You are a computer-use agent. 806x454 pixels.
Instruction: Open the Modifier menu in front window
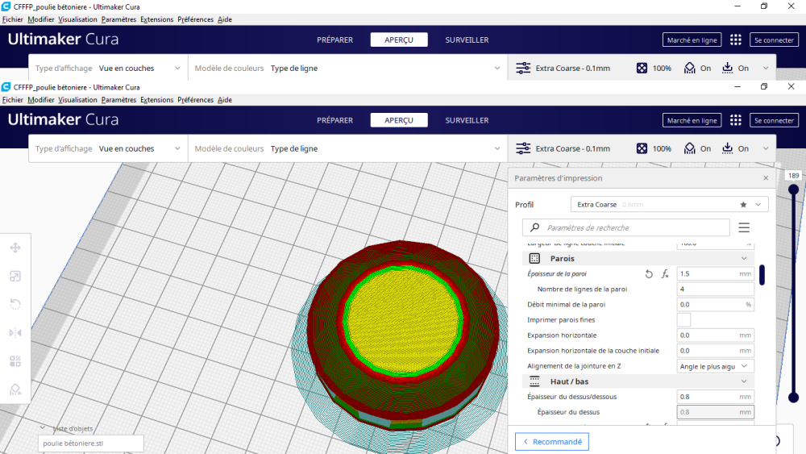[x=41, y=100]
